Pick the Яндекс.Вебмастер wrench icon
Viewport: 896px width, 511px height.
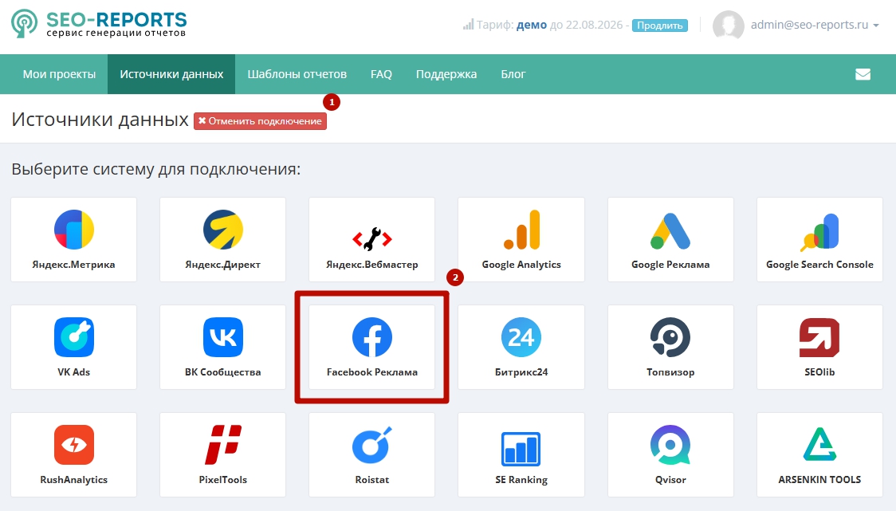[372, 239]
